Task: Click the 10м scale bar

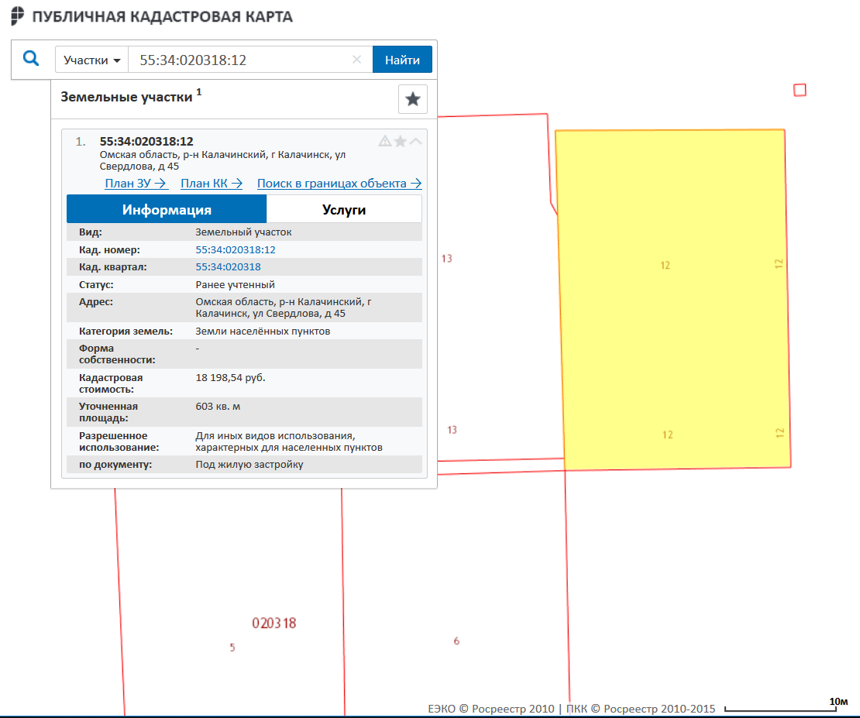Action: [x=786, y=706]
